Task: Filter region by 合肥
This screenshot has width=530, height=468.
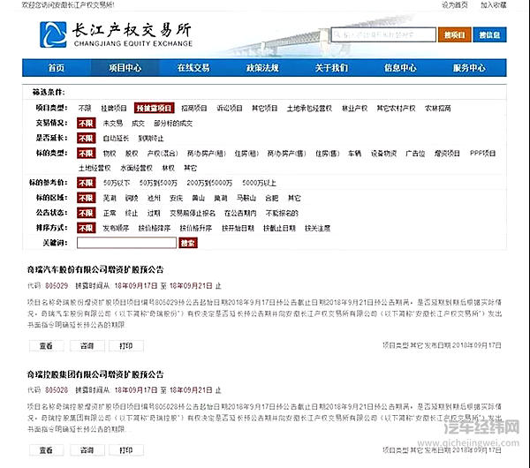Action: [272, 198]
